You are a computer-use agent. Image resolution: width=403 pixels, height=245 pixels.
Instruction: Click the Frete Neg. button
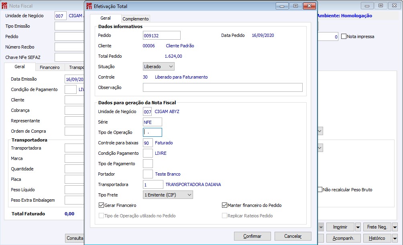(377, 227)
